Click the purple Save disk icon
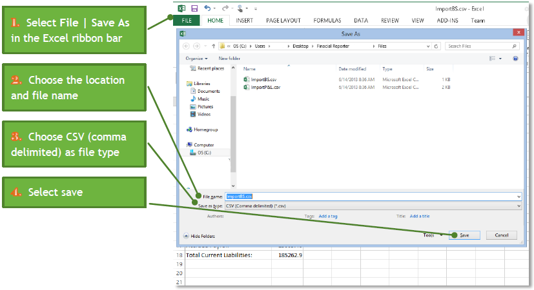This screenshot has height=290, width=534. 194,8
